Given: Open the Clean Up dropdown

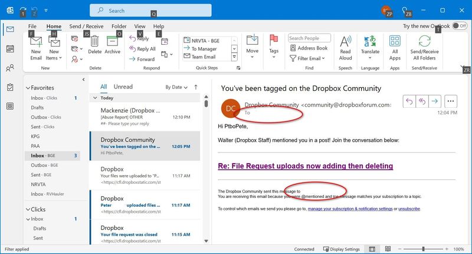Looking at the screenshot, I should click(77, 49).
